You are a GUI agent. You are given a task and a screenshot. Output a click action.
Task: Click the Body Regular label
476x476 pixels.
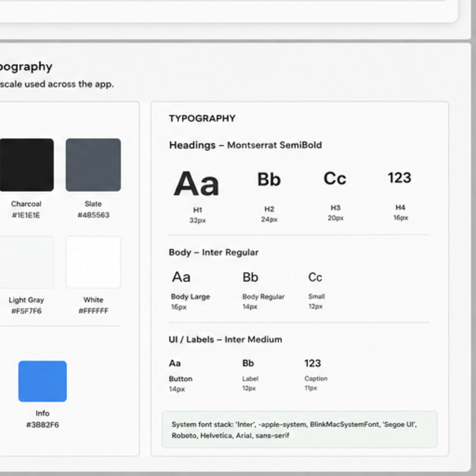click(x=263, y=297)
